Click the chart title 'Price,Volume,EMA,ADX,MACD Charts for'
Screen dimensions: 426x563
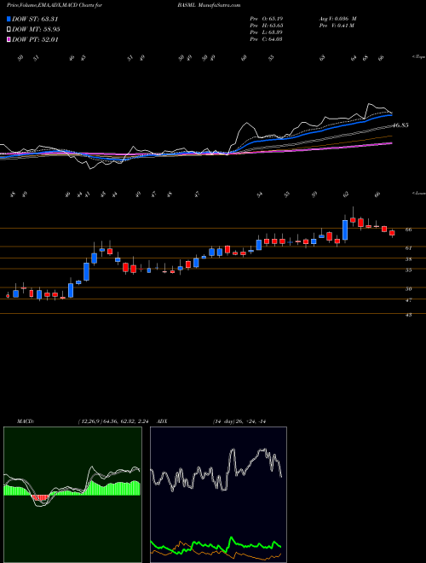click(54, 5)
